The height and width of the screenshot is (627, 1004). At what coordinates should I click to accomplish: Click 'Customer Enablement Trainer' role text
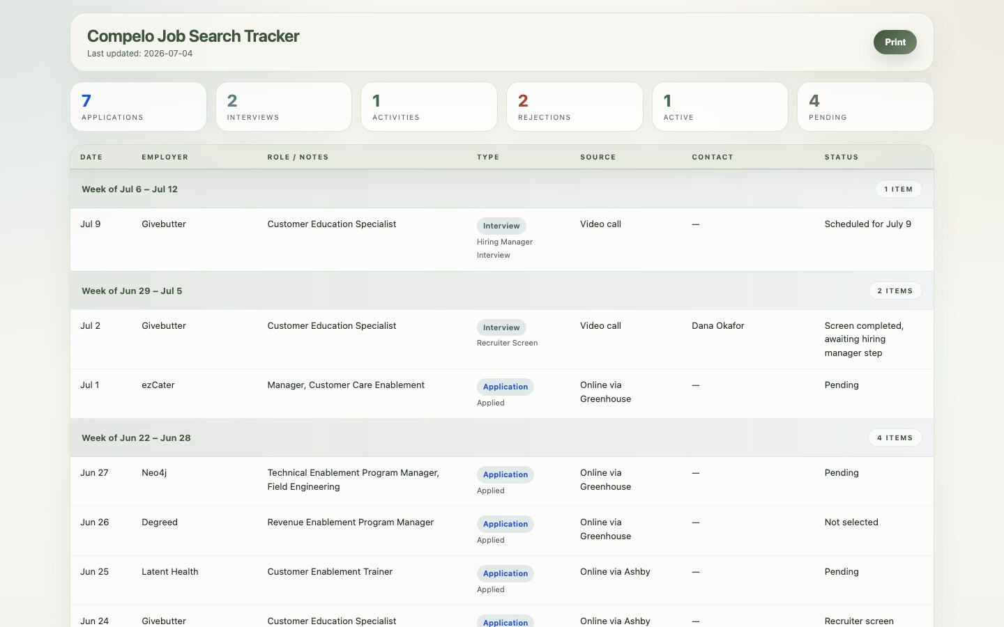[x=330, y=572]
